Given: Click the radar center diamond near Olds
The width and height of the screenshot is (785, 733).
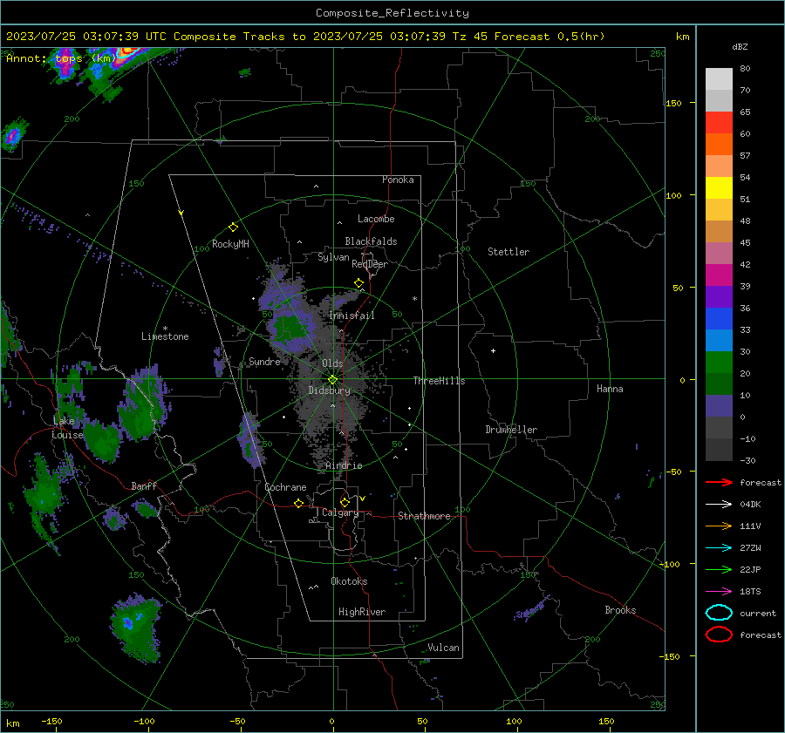Looking at the screenshot, I should click(x=333, y=379).
